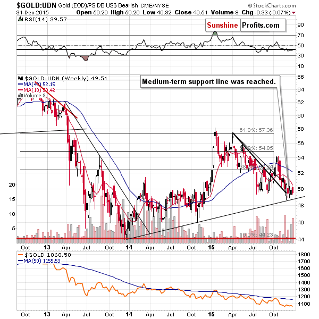319x319 pixels.
Task: Click the date 31-Dec-2015
Action: click(x=32, y=13)
